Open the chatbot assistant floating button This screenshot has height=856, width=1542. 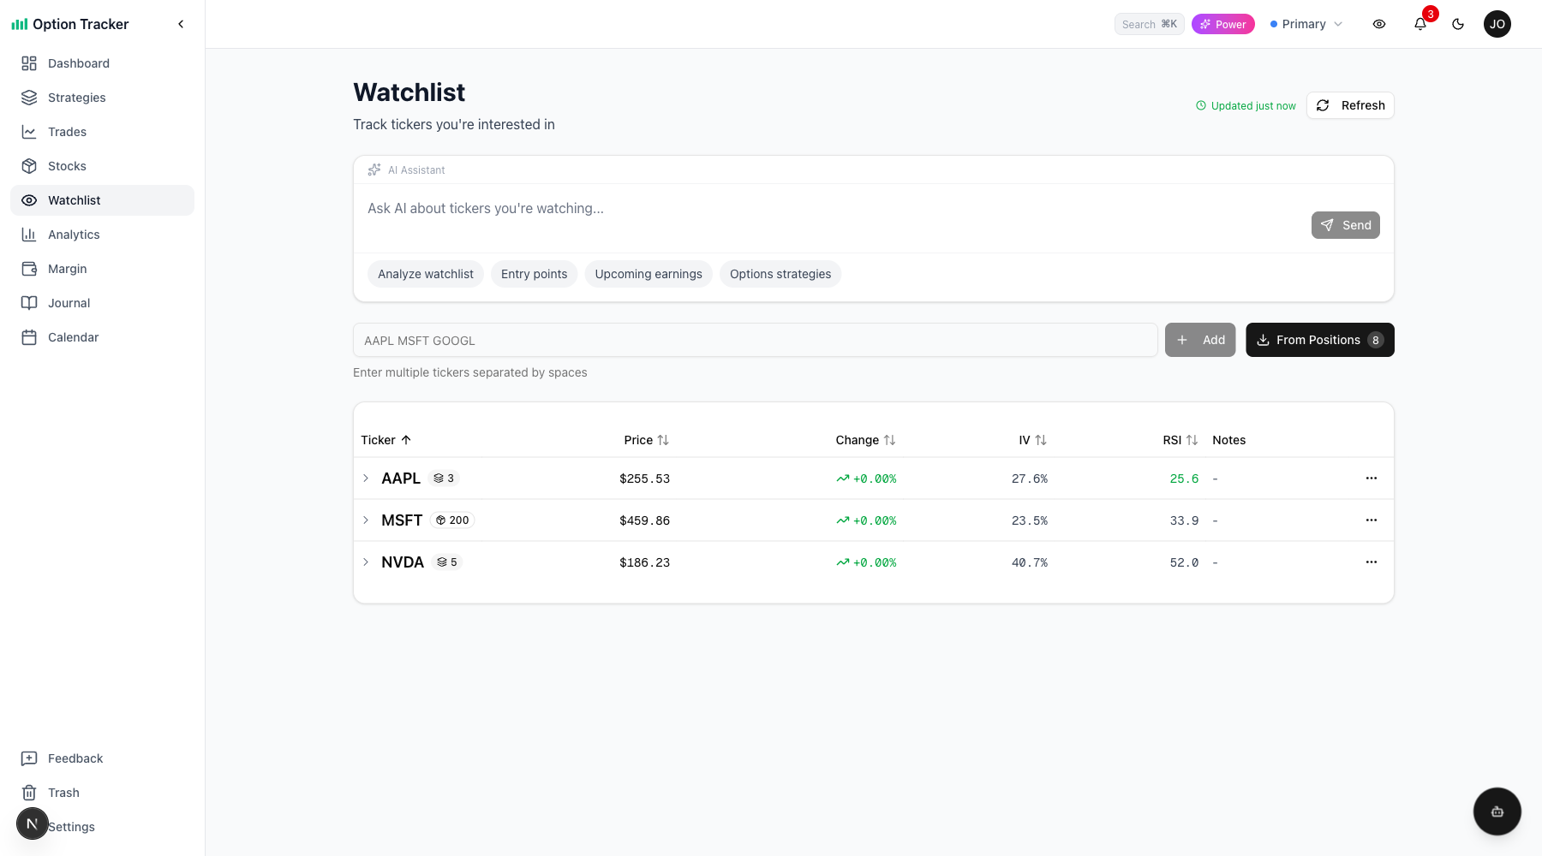[1497, 811]
